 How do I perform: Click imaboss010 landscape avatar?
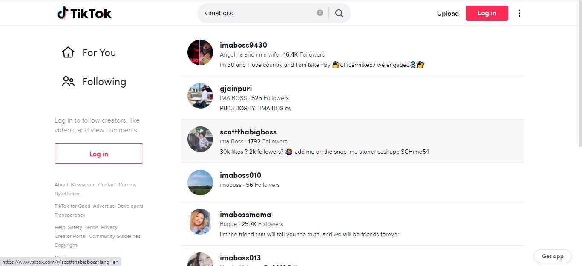200,183
